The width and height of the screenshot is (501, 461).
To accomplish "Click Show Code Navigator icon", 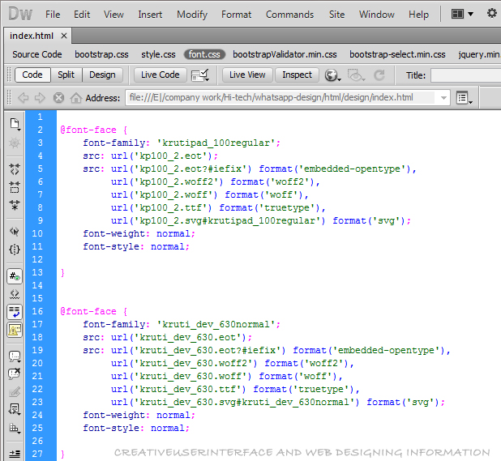I will coord(15,143).
